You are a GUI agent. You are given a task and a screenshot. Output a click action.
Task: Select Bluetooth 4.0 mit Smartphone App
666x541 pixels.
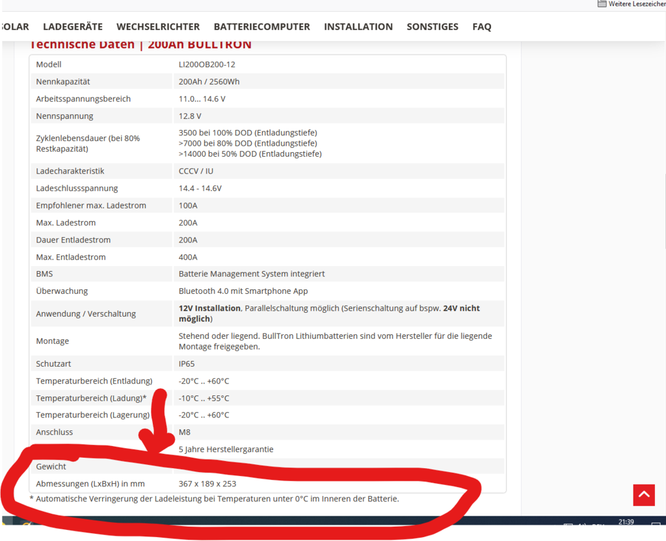click(243, 291)
